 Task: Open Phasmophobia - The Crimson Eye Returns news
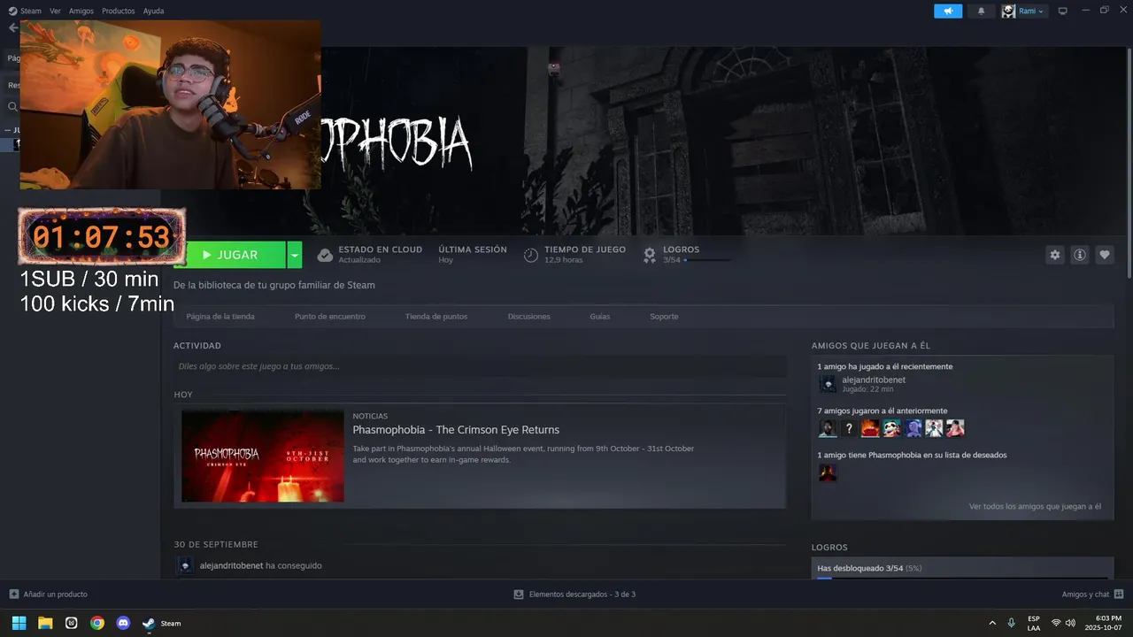click(x=456, y=430)
